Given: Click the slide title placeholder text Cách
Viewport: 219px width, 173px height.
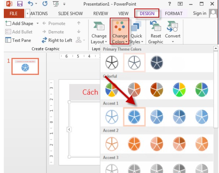Looking at the screenshot, I should (x=90, y=92).
